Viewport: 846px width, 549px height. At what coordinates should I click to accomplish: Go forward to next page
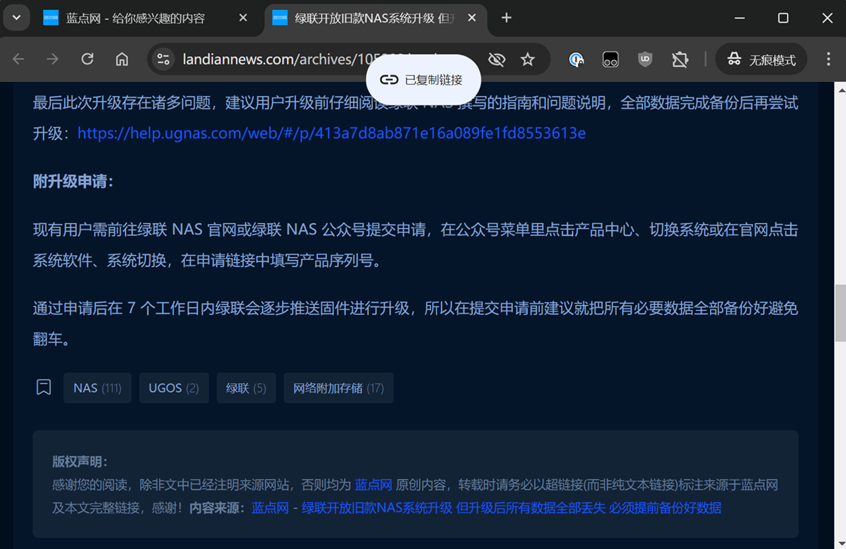point(53,60)
